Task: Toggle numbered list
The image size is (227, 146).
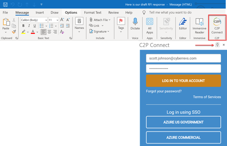Action: pyautogui.click(x=51, y=26)
